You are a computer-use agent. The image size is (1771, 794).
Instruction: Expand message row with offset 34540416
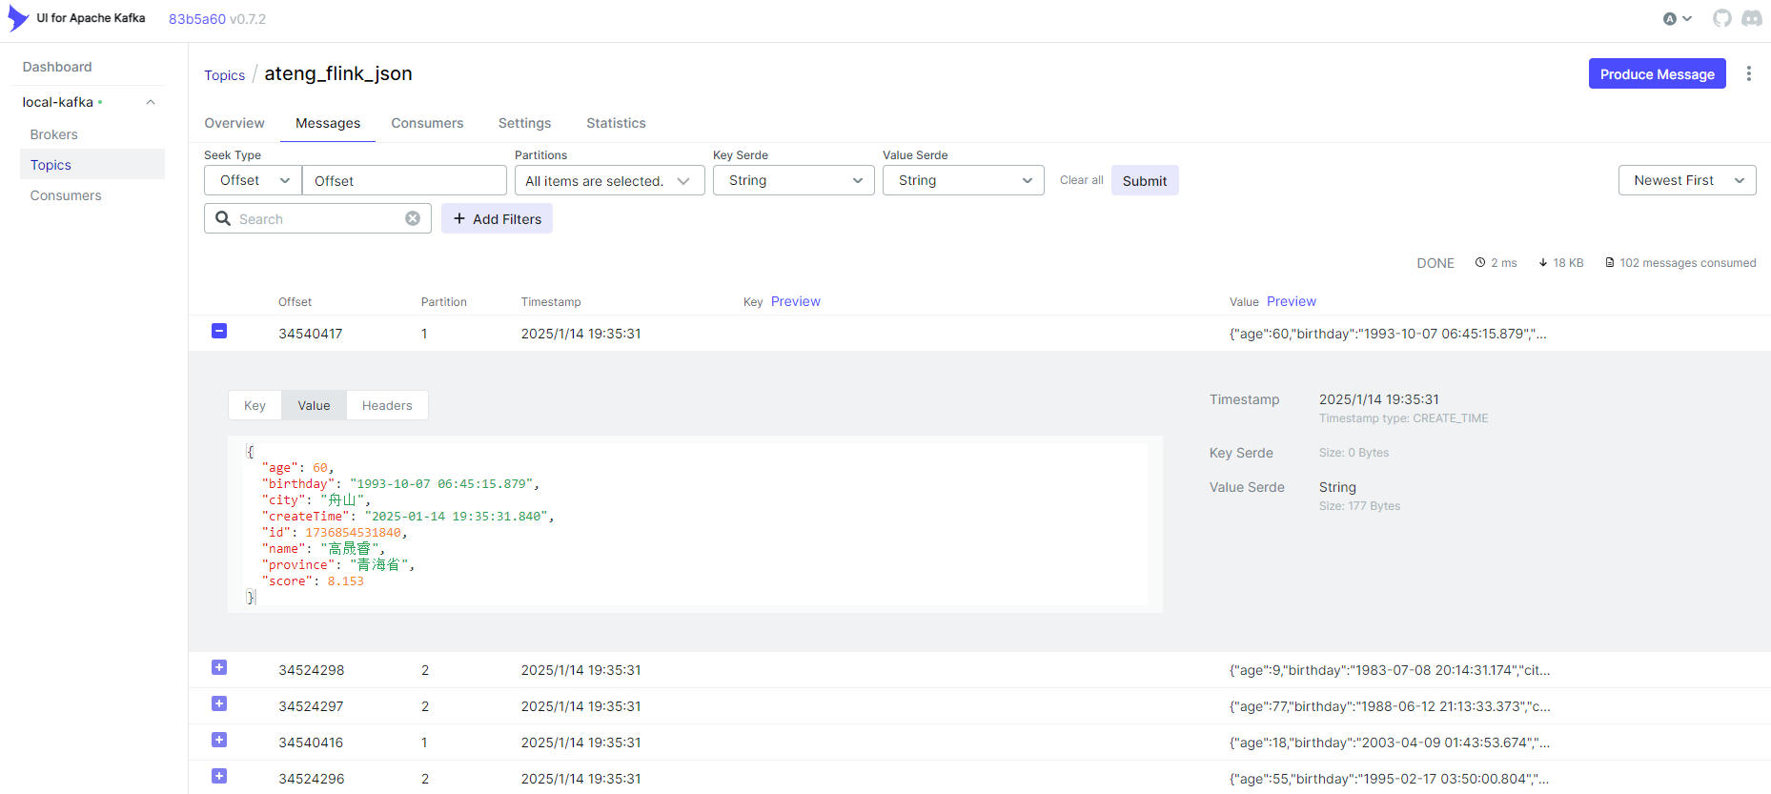tap(219, 741)
